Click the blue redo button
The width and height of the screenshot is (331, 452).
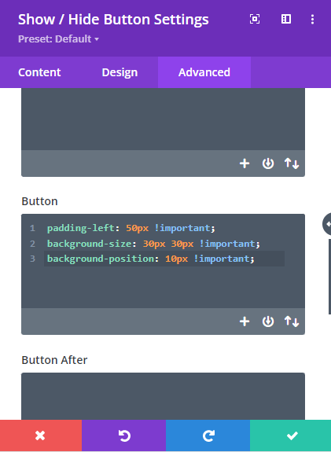pos(208,435)
